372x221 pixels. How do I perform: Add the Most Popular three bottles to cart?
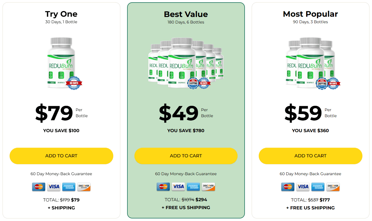pyautogui.click(x=310, y=156)
